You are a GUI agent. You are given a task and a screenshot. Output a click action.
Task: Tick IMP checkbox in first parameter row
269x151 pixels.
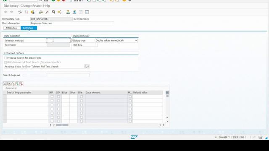(52, 96)
